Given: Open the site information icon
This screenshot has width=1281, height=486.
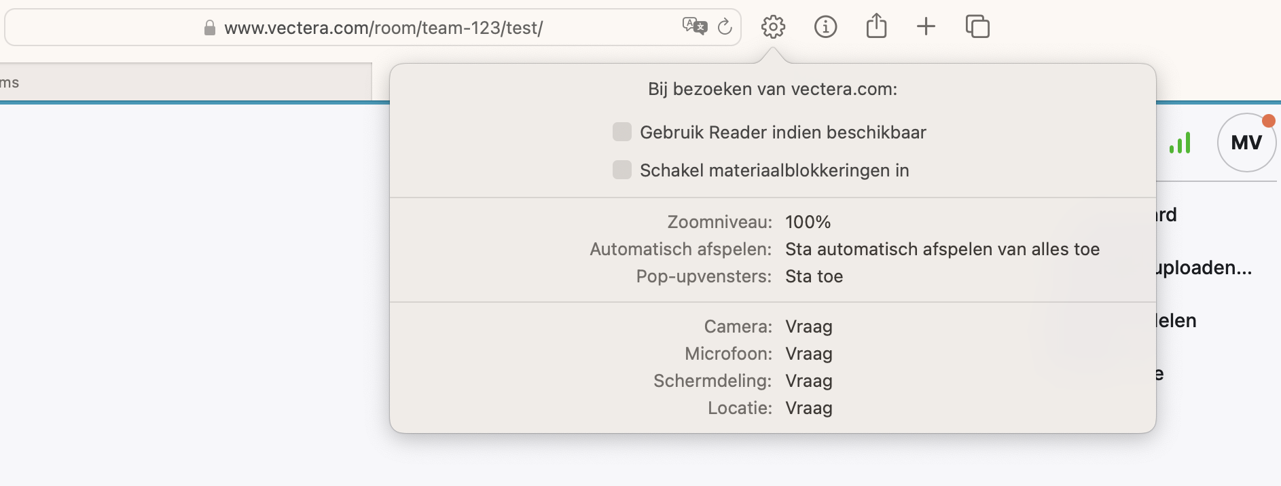Looking at the screenshot, I should (x=825, y=27).
